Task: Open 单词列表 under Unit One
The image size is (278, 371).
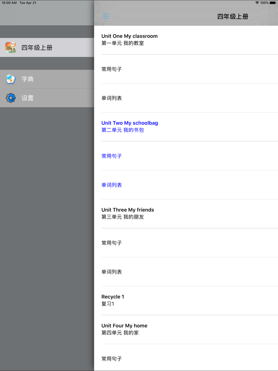Action: click(x=186, y=98)
